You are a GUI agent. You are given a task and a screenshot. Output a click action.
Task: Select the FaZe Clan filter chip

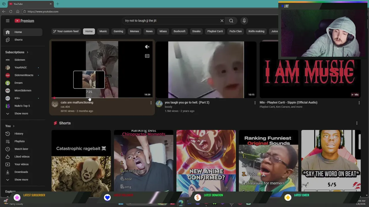pos(236,31)
